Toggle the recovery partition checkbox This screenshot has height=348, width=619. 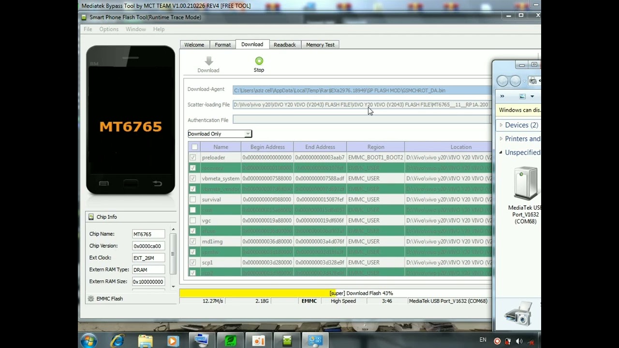[x=193, y=168]
